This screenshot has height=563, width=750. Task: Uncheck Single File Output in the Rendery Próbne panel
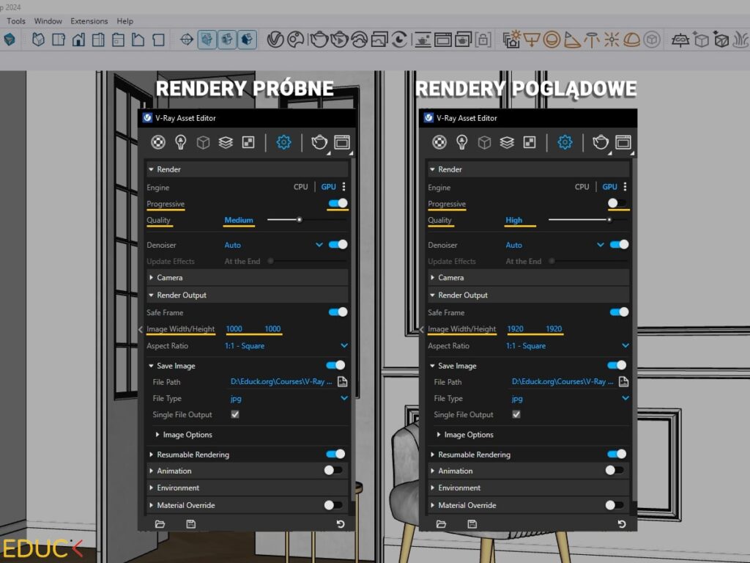coord(235,415)
